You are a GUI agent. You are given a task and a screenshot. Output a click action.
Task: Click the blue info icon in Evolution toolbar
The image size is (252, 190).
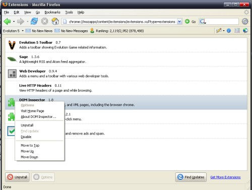pos(229,31)
